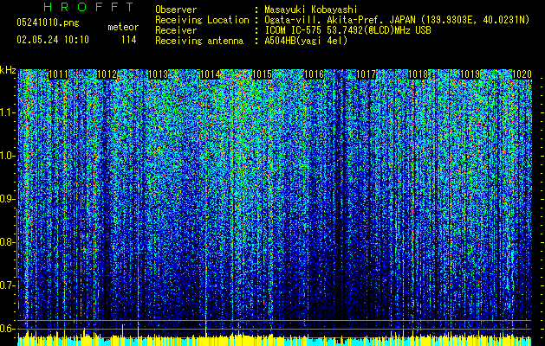The height and width of the screenshot is (346, 545).
Task: Click observer name Masayuki Kobayashi
Action: (x=310, y=10)
